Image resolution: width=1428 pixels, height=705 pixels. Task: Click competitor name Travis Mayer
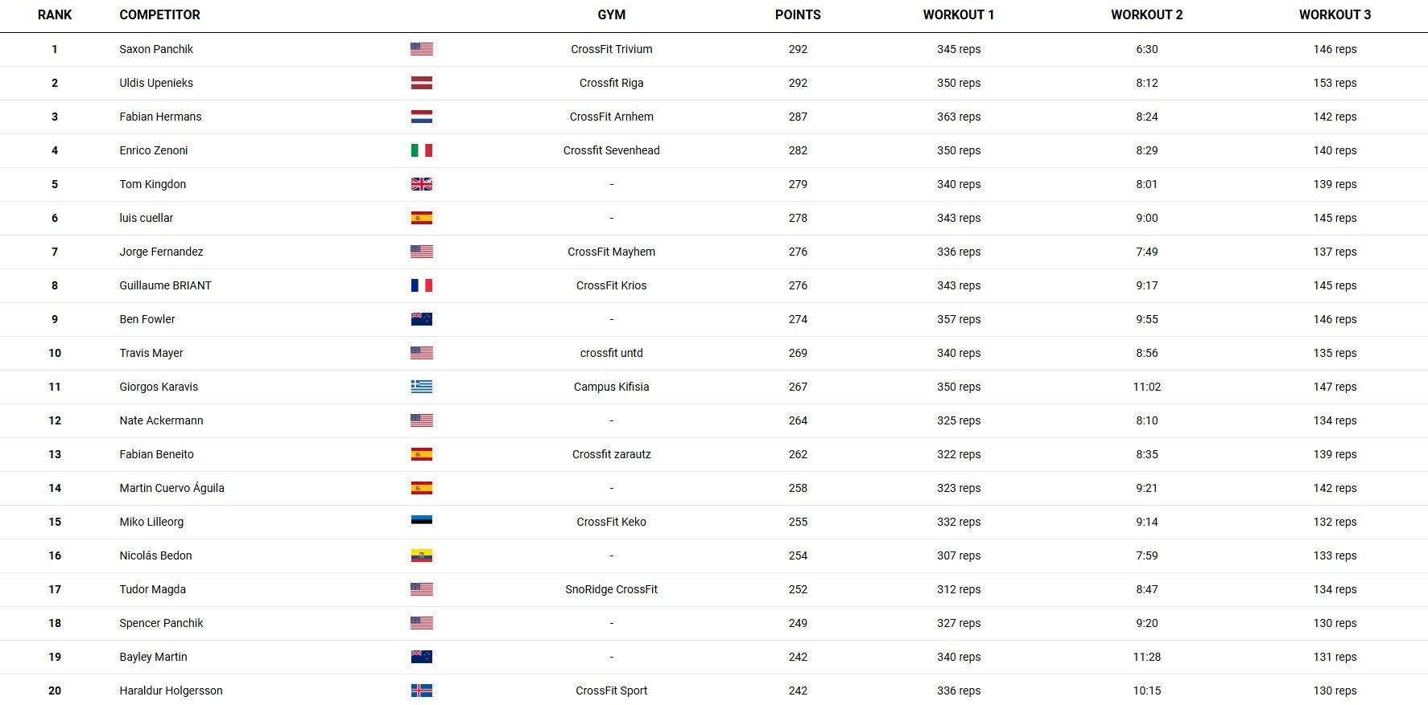click(x=151, y=353)
